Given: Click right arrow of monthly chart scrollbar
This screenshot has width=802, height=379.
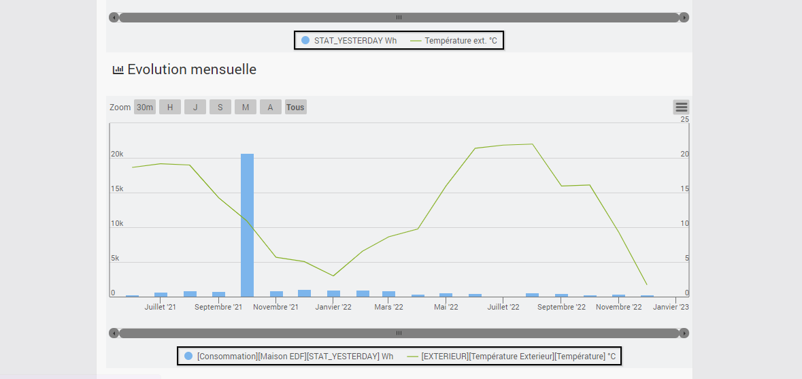Looking at the screenshot, I should point(684,333).
